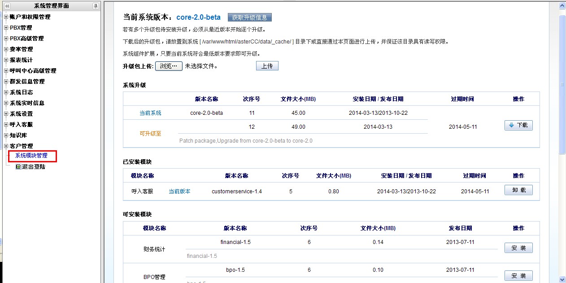Screen dimensions: 566x283
Task: Open 系统模块管理 in the sidebar
Action: 31,156
